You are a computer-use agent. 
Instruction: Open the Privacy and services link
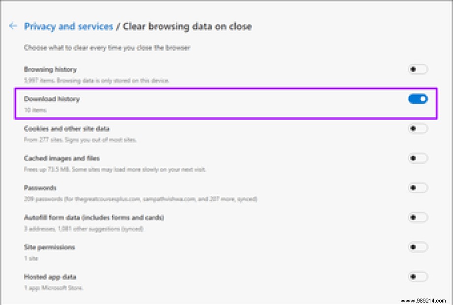[x=68, y=26]
